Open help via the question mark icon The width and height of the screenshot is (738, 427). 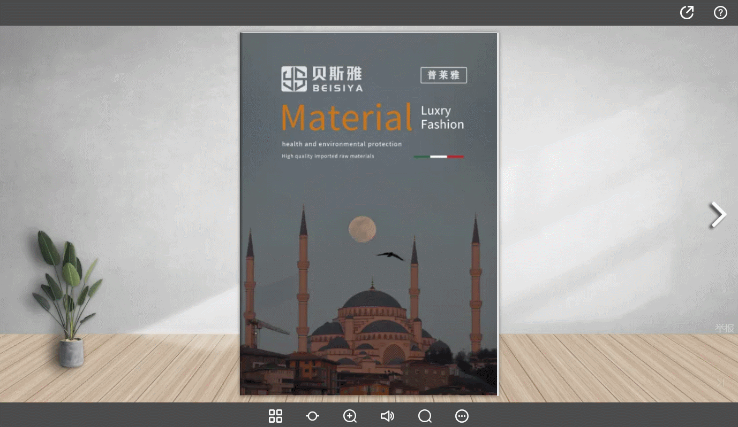click(720, 13)
